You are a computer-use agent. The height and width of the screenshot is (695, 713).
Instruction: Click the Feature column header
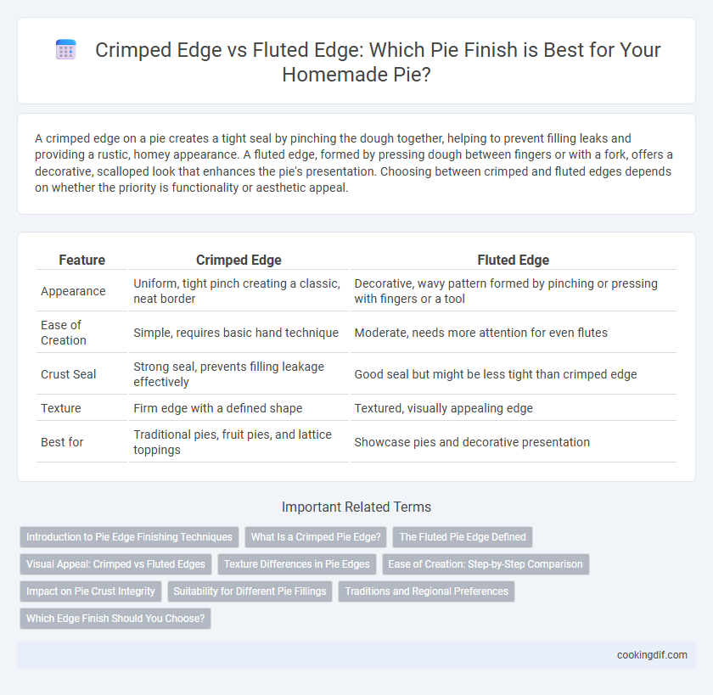(81, 260)
